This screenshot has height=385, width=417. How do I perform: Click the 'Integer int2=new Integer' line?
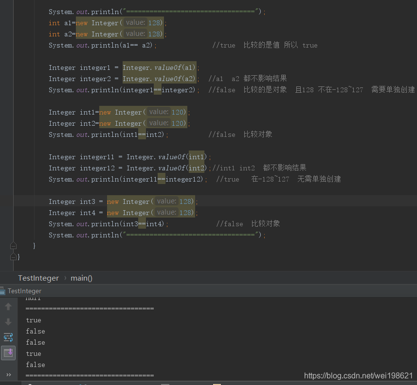coord(119,123)
